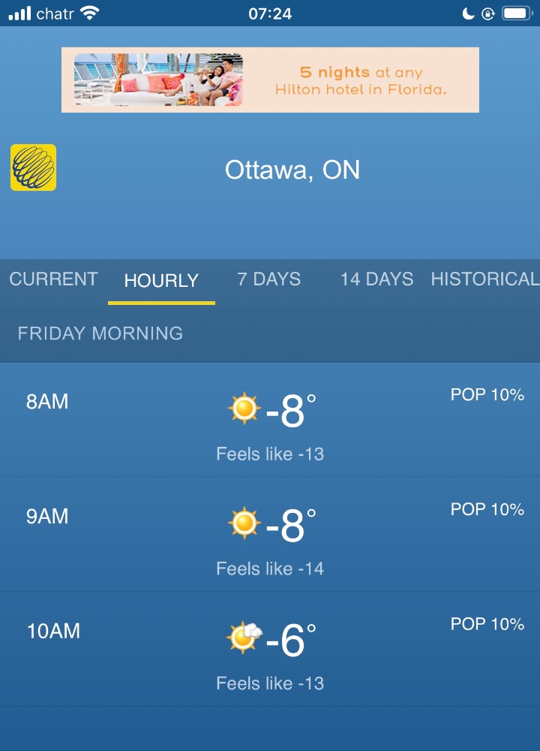Open the 7 DAYS forecast tab
This screenshot has height=751, width=540.
(x=268, y=279)
